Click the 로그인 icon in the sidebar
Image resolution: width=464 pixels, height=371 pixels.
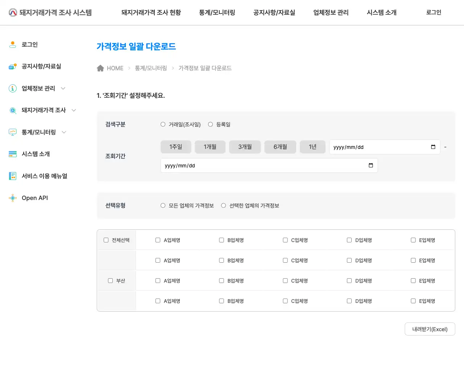tap(13, 44)
